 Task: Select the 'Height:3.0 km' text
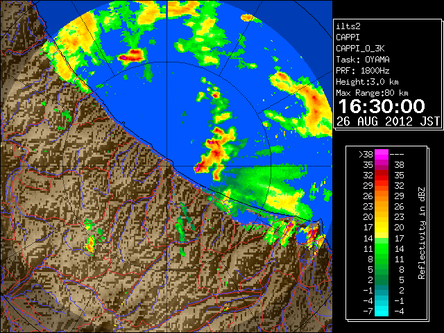click(x=367, y=82)
